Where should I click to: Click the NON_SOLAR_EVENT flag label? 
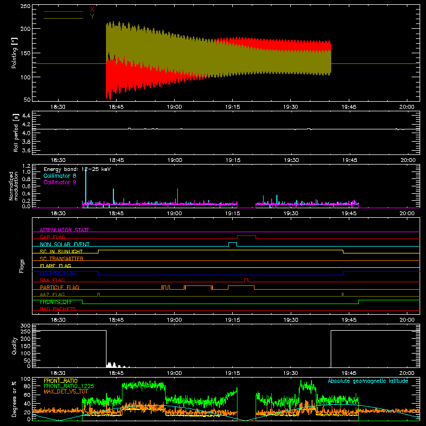click(64, 244)
